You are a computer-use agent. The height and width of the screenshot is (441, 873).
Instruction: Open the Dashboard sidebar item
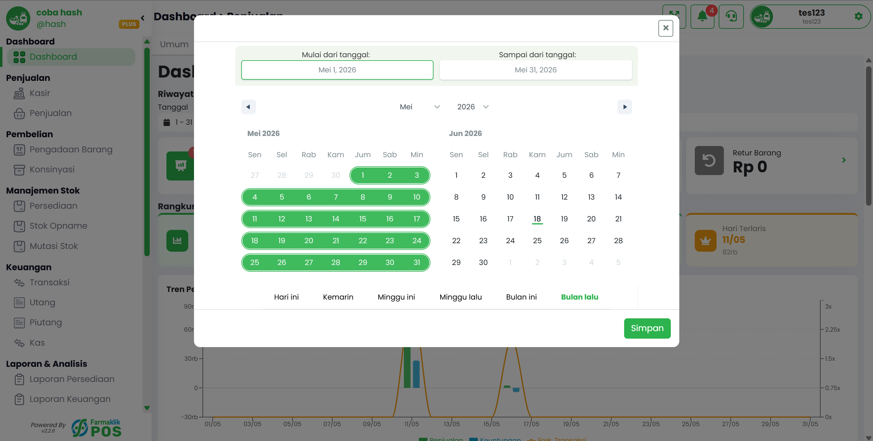(71, 57)
